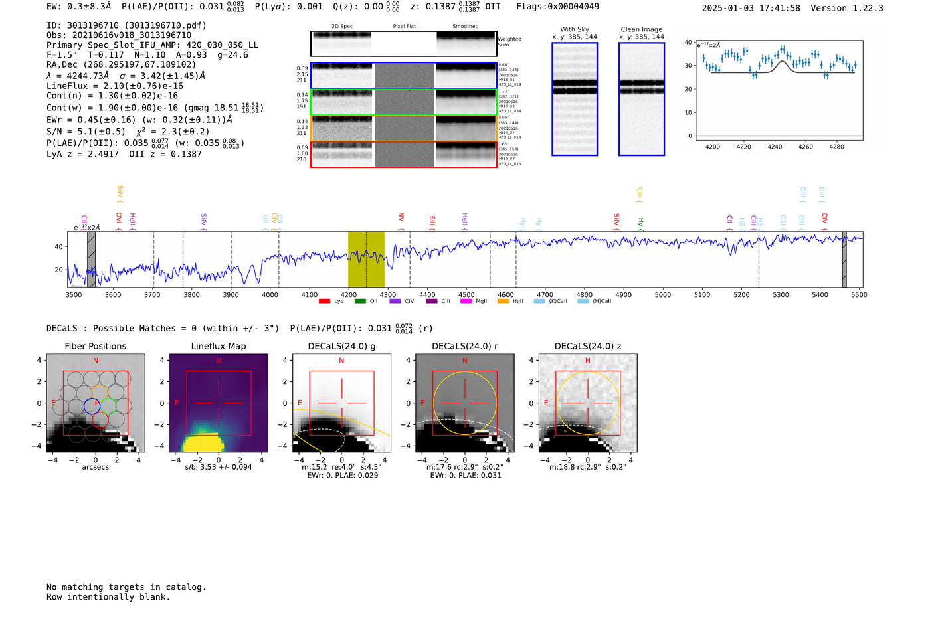Select the orange HeII legend swatch
The image size is (930, 633).
503,302
